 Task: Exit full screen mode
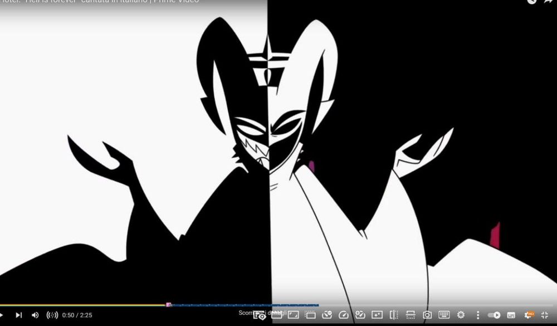coord(545,315)
